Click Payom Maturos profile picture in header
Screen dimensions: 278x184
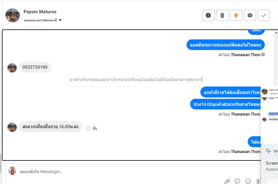click(x=13, y=15)
